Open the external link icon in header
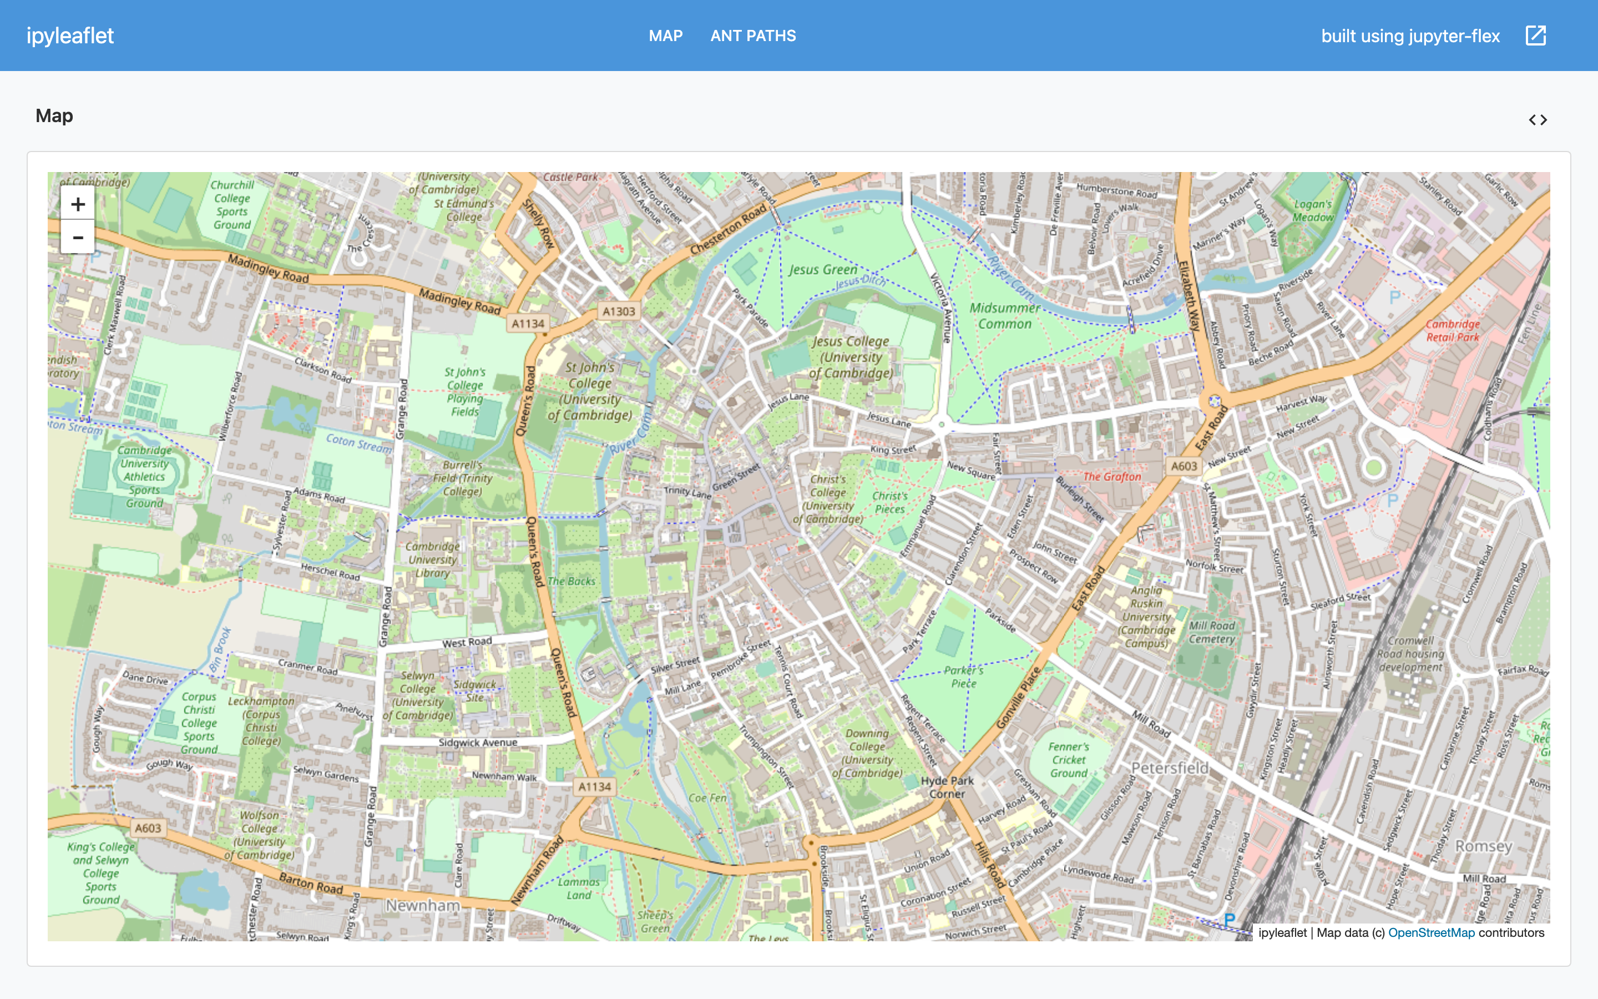 (1535, 36)
